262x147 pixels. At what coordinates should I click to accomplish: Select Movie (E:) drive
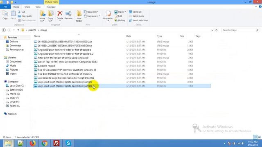tap(13, 94)
